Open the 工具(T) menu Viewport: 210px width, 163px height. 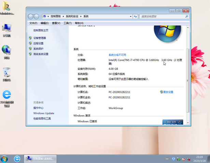(x=68, y=23)
